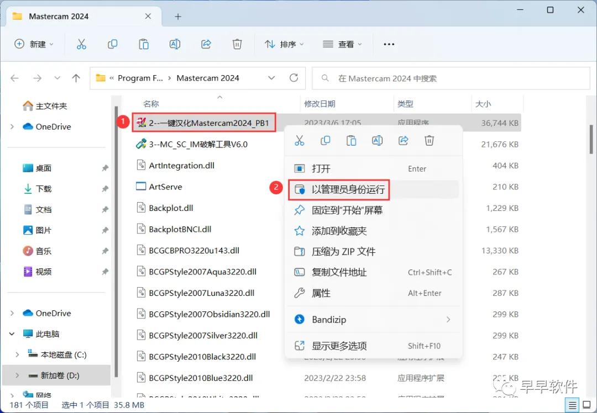This screenshot has width=597, height=413.
Task: Switch to large icons view in status bar
Action: 586,405
